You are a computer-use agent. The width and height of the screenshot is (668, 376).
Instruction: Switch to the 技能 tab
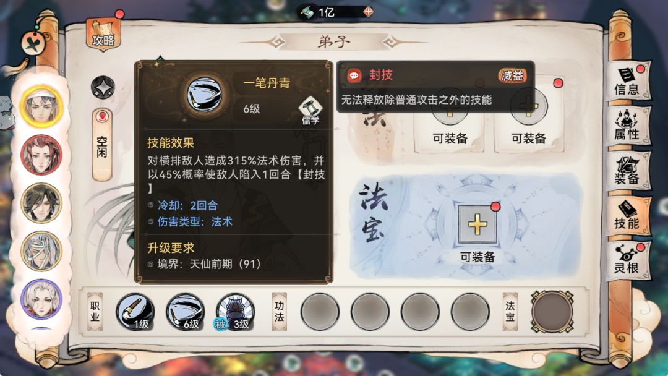point(628,215)
